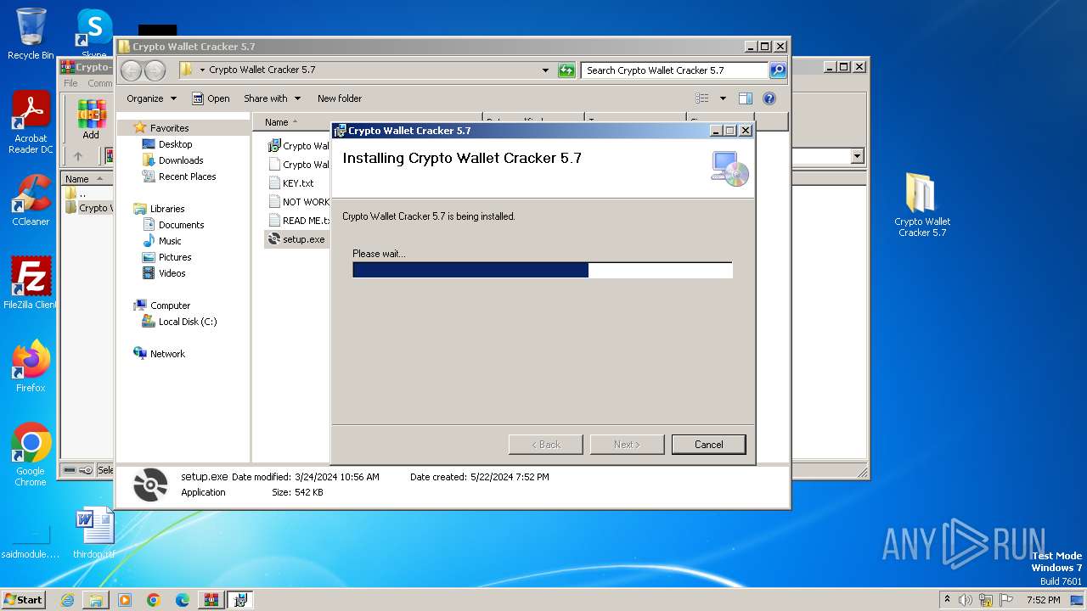Screen dimensions: 1087x611
Task: Change the view with the view icon
Action: tap(702, 98)
